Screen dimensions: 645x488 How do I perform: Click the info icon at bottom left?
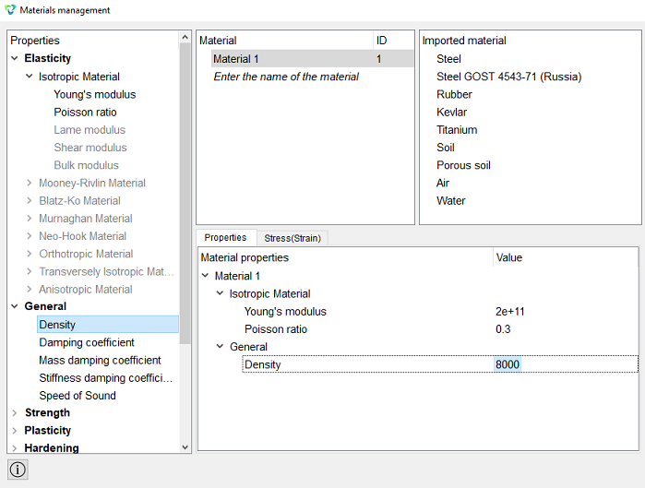pyautogui.click(x=18, y=469)
